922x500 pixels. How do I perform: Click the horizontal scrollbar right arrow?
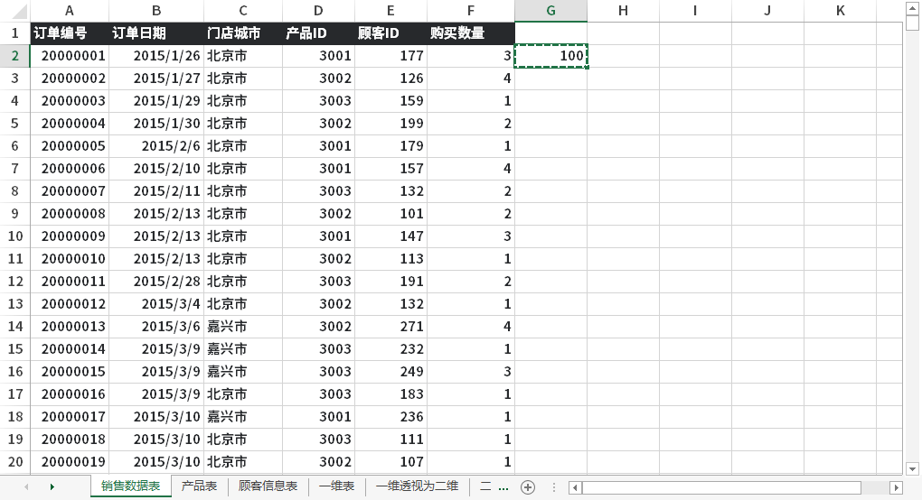click(896, 487)
